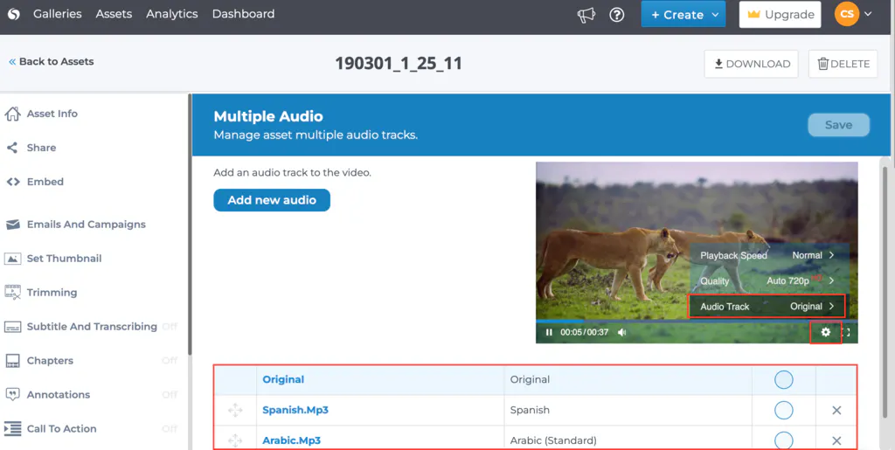Expand user account menu chevron
This screenshot has height=450, width=895.
pyautogui.click(x=868, y=14)
